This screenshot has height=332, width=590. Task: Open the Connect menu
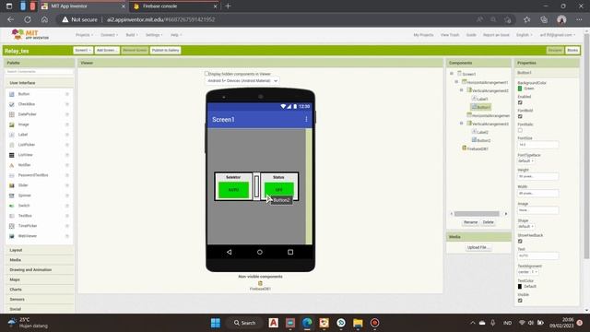click(x=109, y=35)
